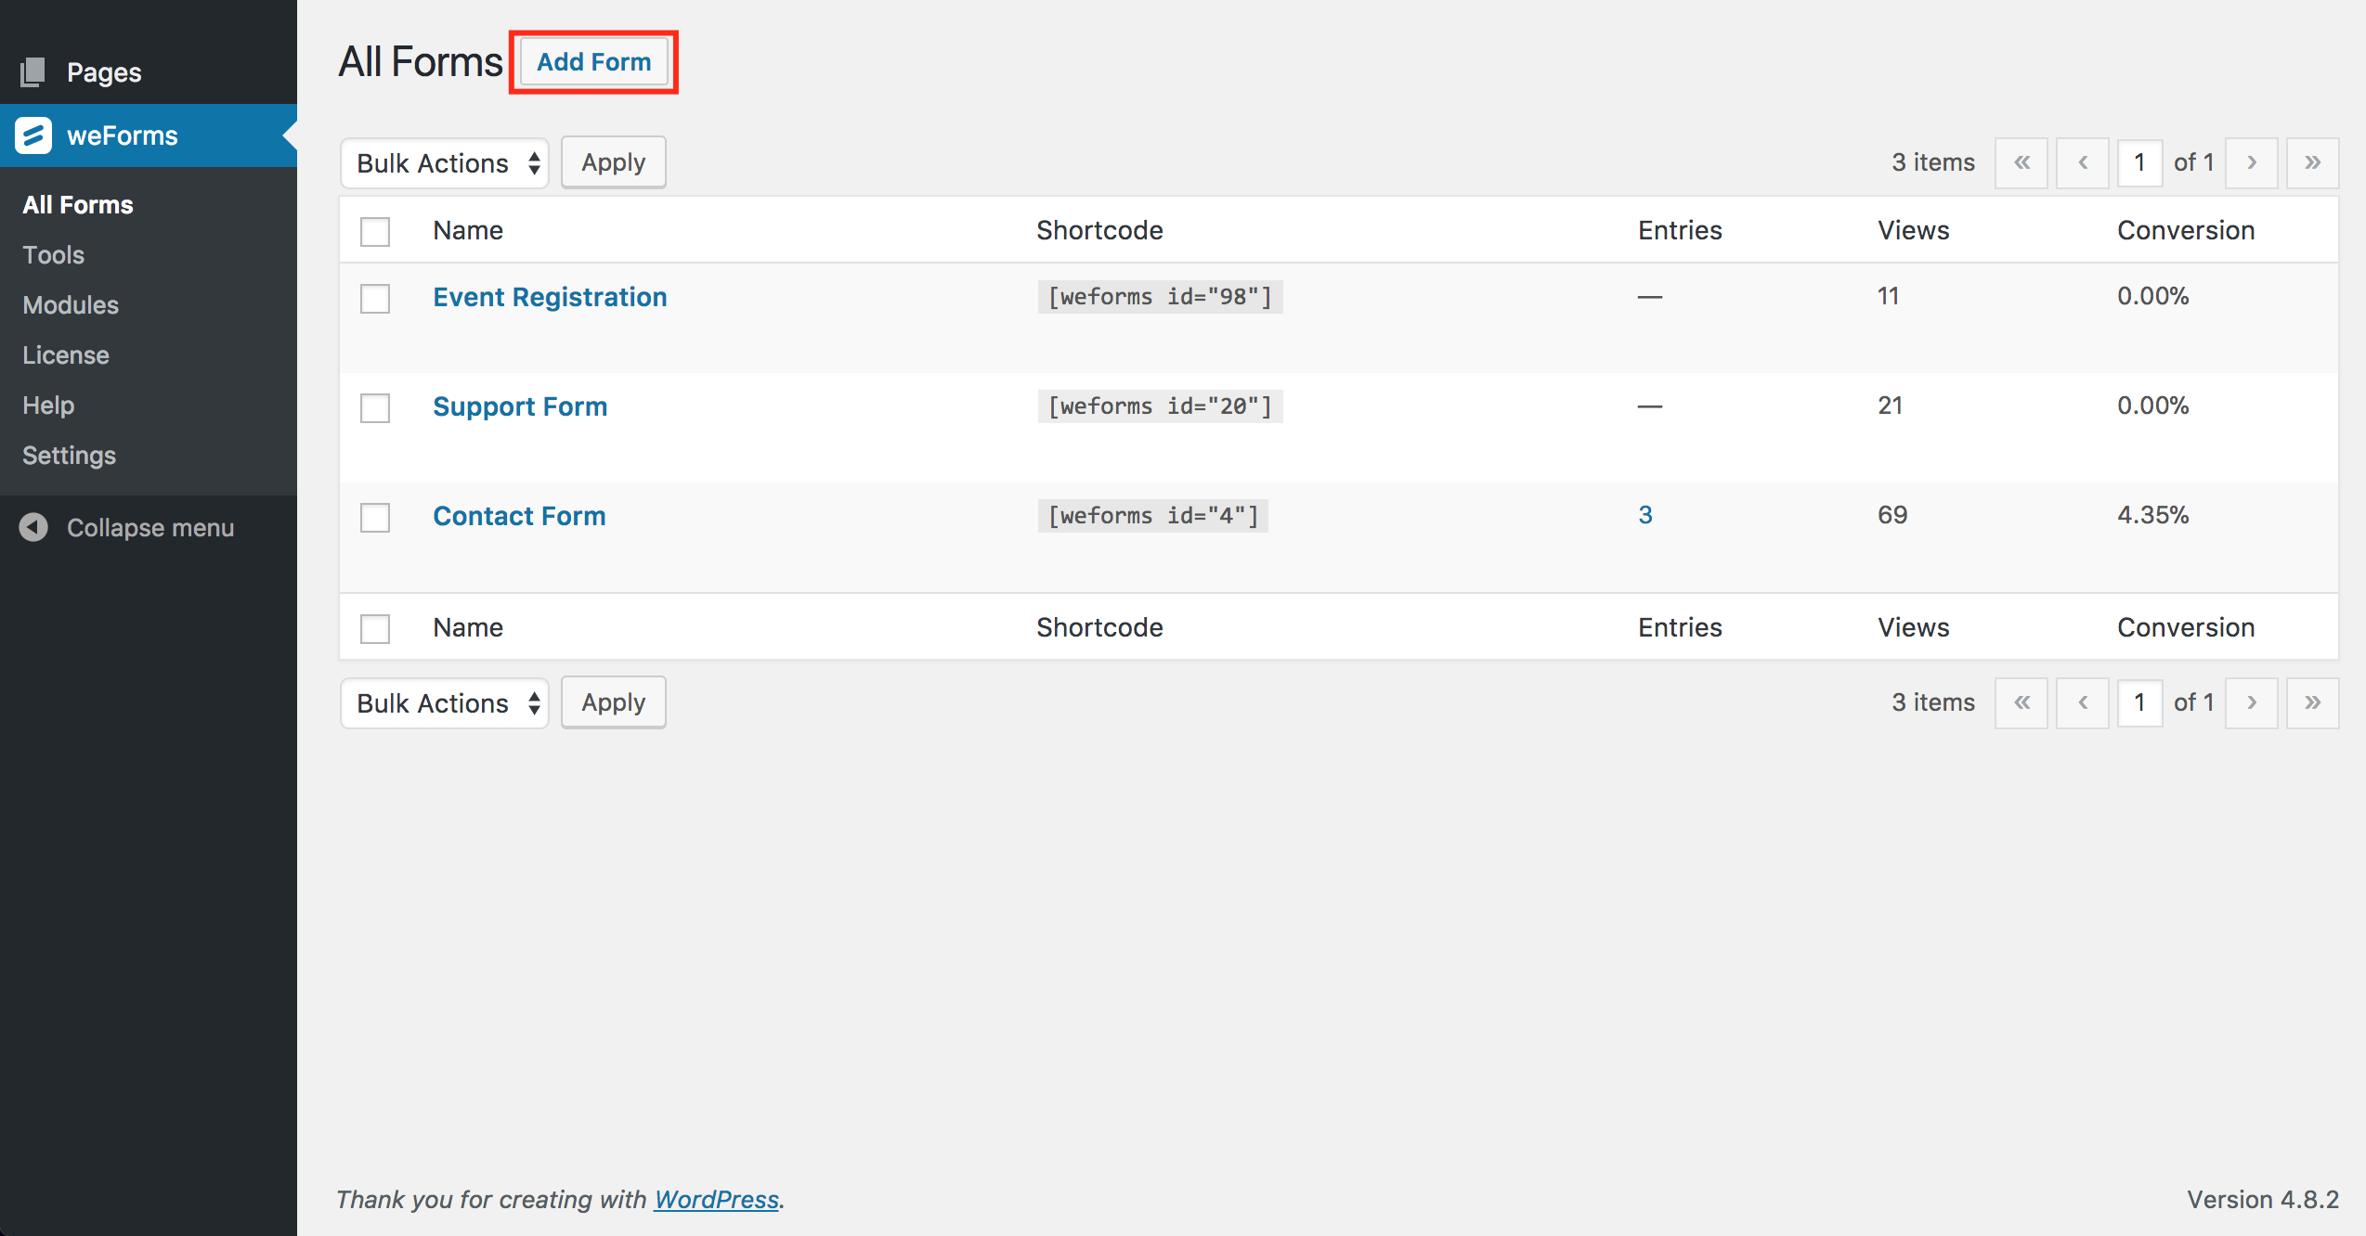Click the top Apply button

[x=614, y=162]
